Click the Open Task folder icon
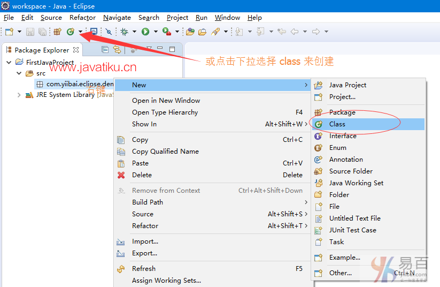Image resolution: width=440 pixels, height=287 pixels. [x=202, y=32]
